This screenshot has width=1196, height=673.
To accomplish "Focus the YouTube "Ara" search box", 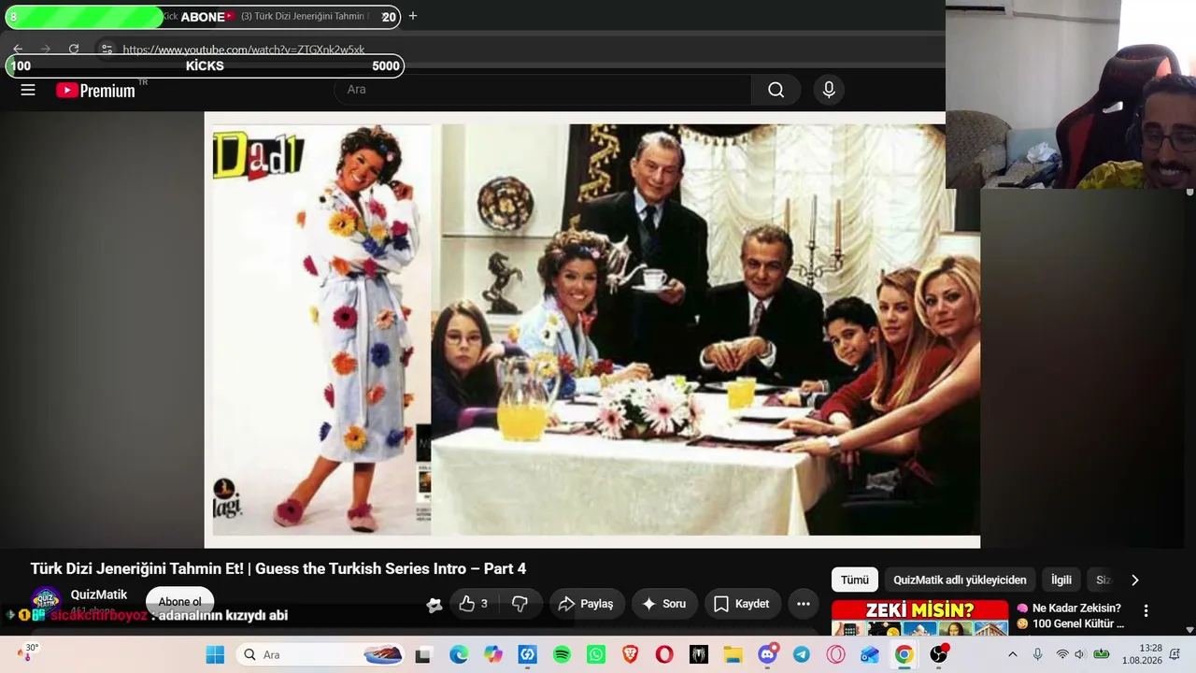I will [x=542, y=90].
